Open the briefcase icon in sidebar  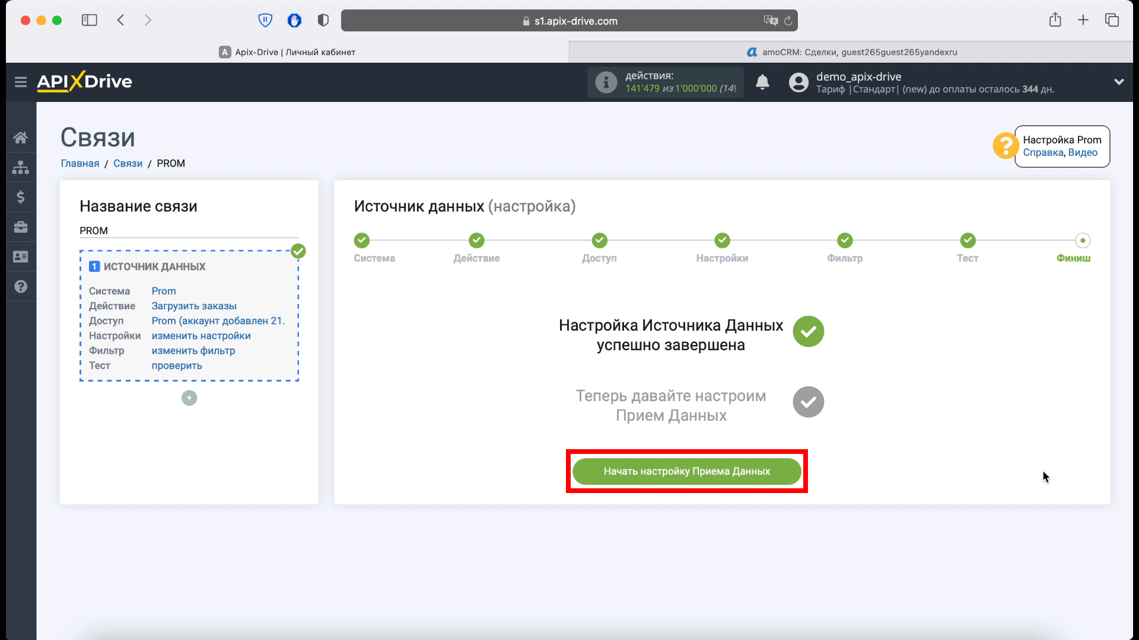click(x=21, y=227)
